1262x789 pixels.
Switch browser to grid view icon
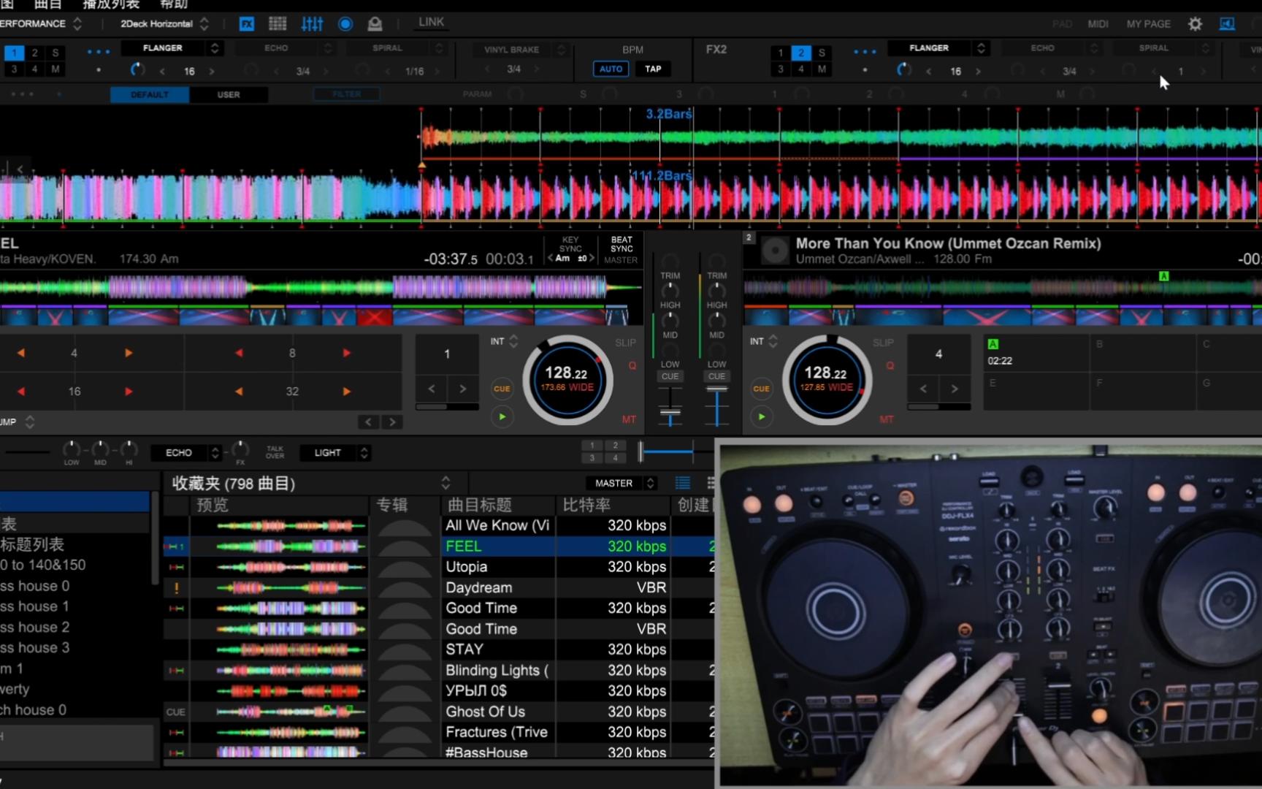[x=711, y=483]
